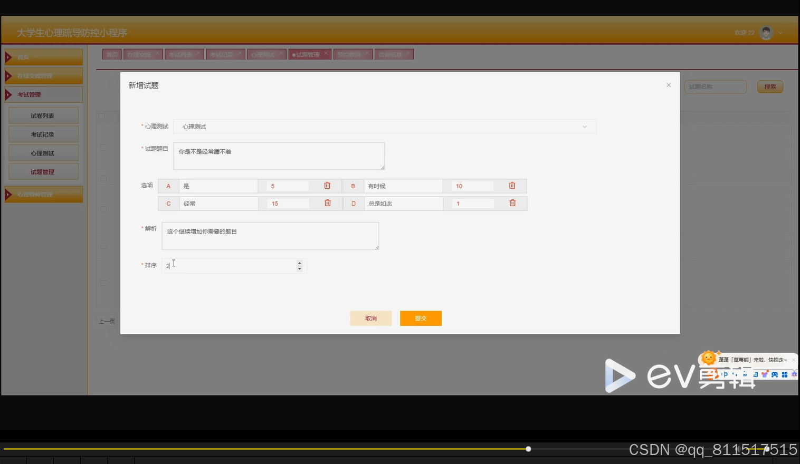Delete option C with its trash icon
Viewport: 800px width, 464px height.
328,203
